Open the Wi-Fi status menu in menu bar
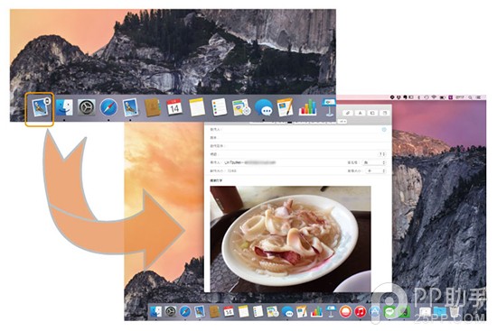This screenshot has height=331, width=497. click(433, 97)
